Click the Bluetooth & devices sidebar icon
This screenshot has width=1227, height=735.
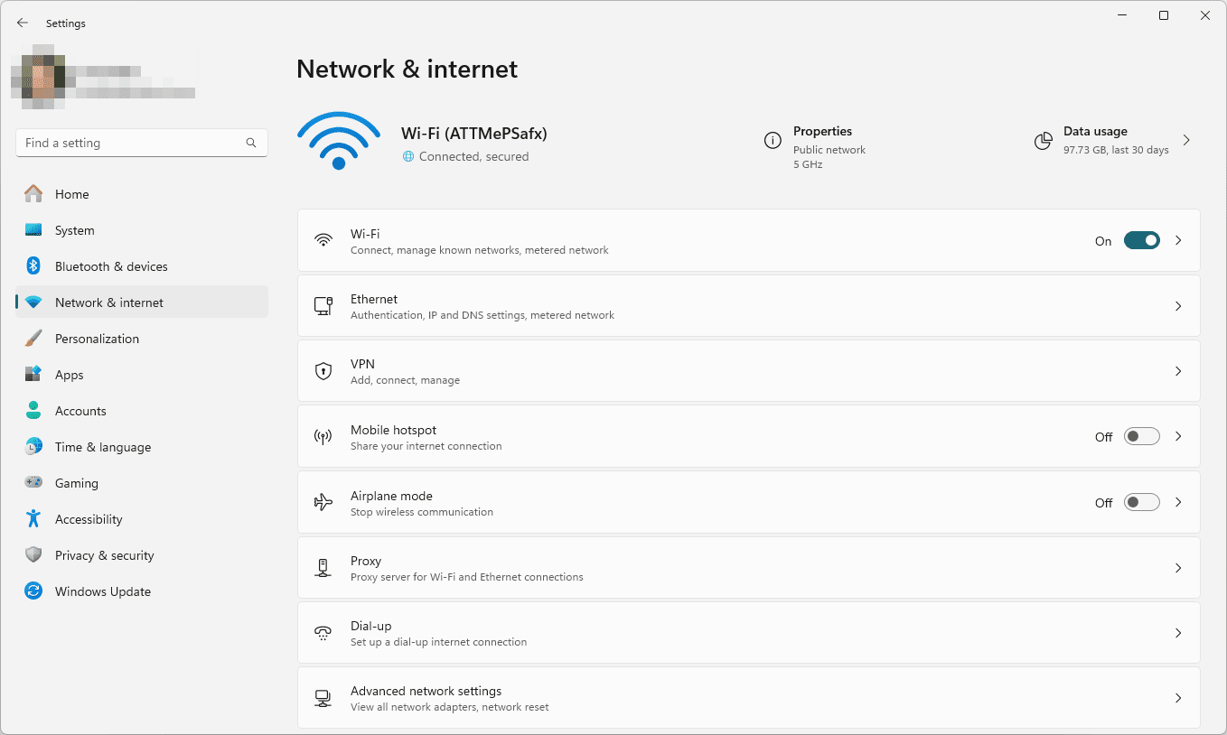pyautogui.click(x=33, y=266)
